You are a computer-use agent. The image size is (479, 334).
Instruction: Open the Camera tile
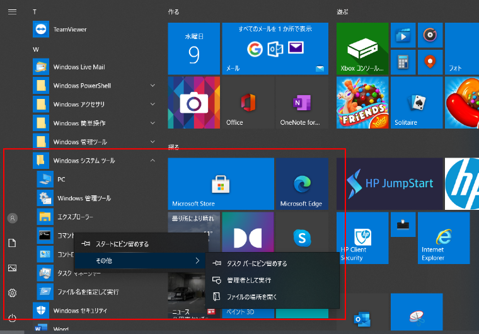pos(194,103)
